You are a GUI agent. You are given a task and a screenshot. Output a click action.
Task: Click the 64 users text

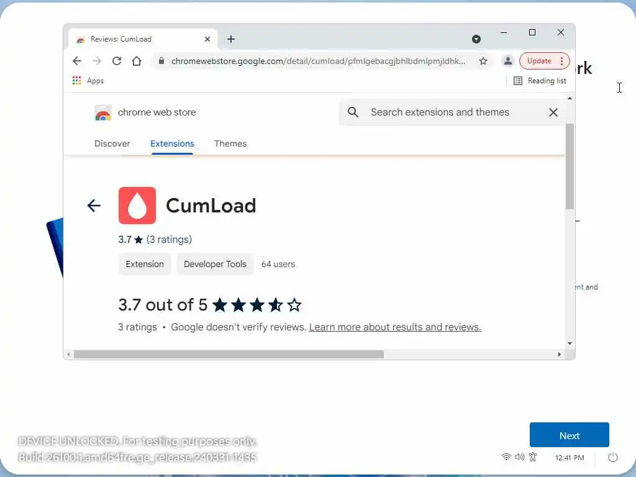(x=278, y=264)
